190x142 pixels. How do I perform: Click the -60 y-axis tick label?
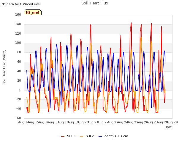coord(18,118)
